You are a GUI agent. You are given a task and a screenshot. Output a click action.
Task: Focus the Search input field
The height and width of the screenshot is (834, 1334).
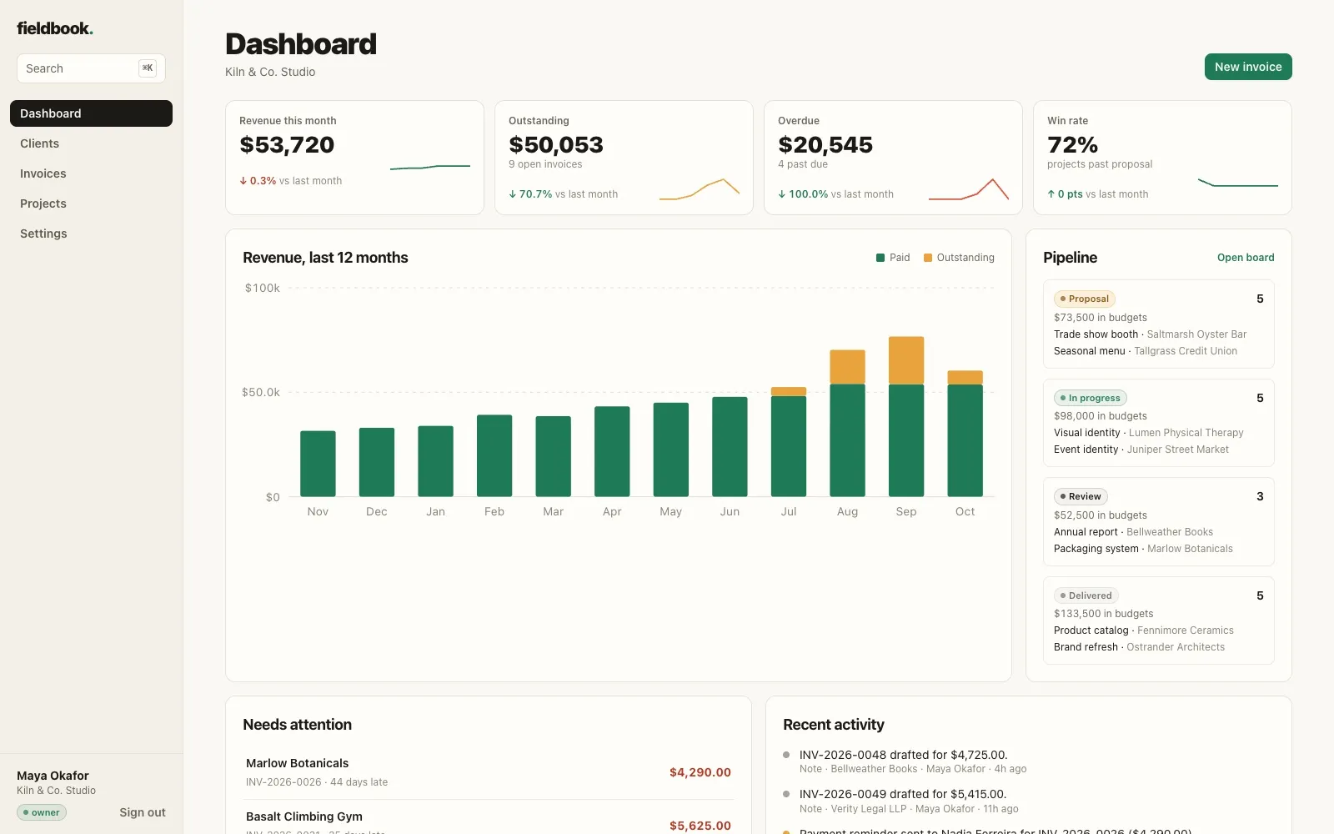tap(91, 68)
